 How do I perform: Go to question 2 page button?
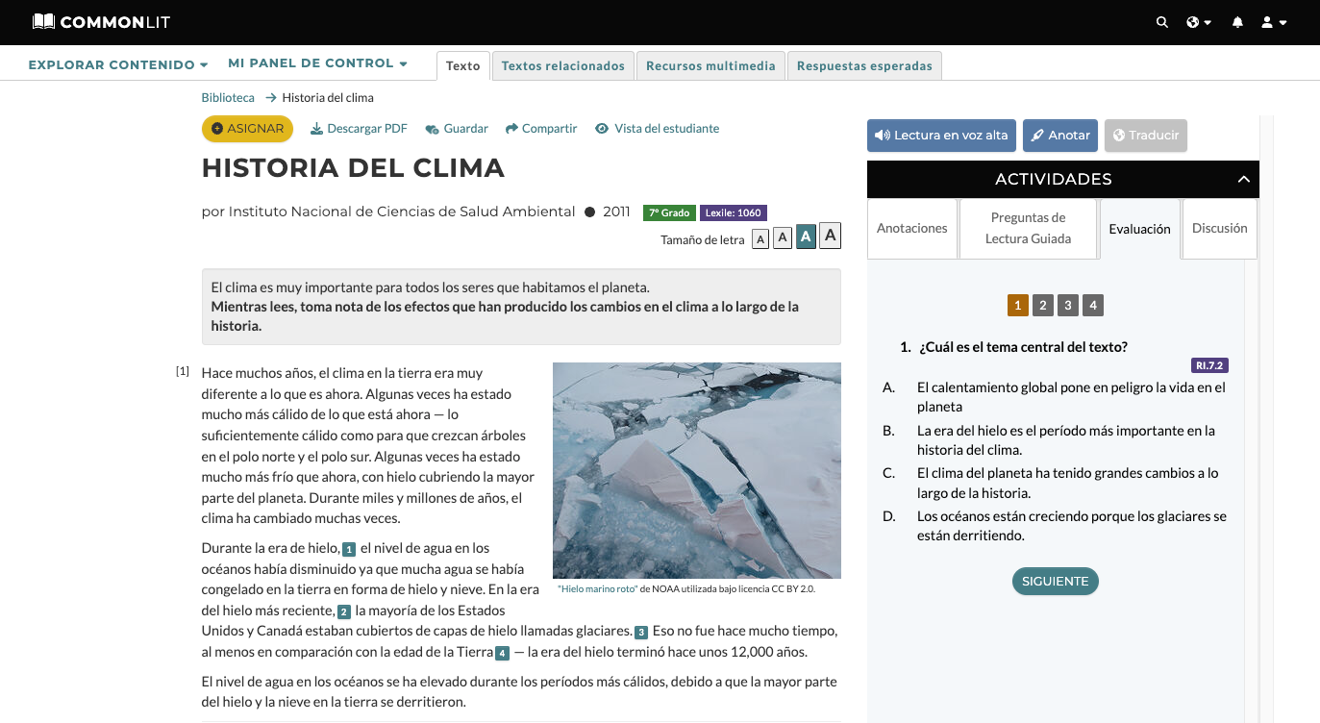click(x=1043, y=306)
